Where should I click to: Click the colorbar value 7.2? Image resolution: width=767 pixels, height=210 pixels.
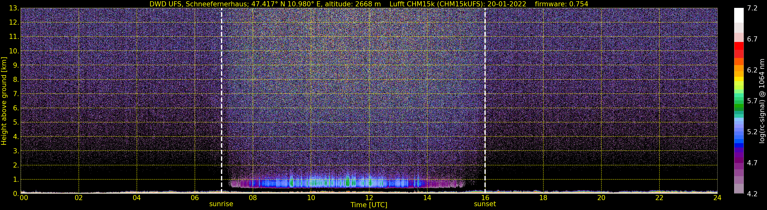[752, 8]
